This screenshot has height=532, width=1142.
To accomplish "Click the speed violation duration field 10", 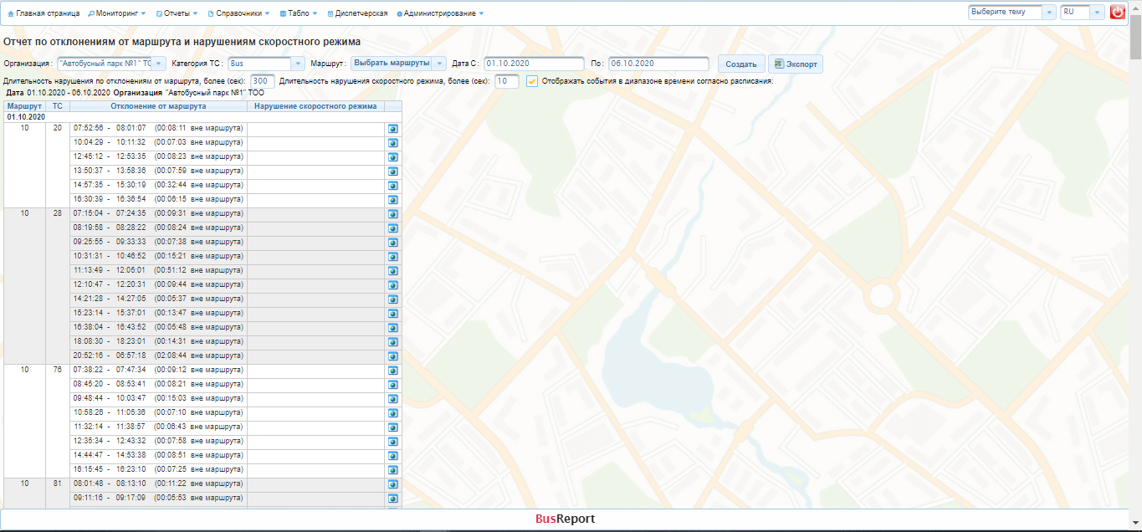I will (507, 81).
